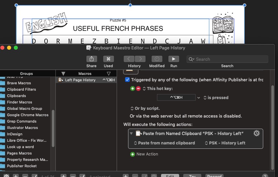The width and height of the screenshot is (278, 177).
Task: Select the Look up a word group
Action: pyautogui.click(x=21, y=147)
